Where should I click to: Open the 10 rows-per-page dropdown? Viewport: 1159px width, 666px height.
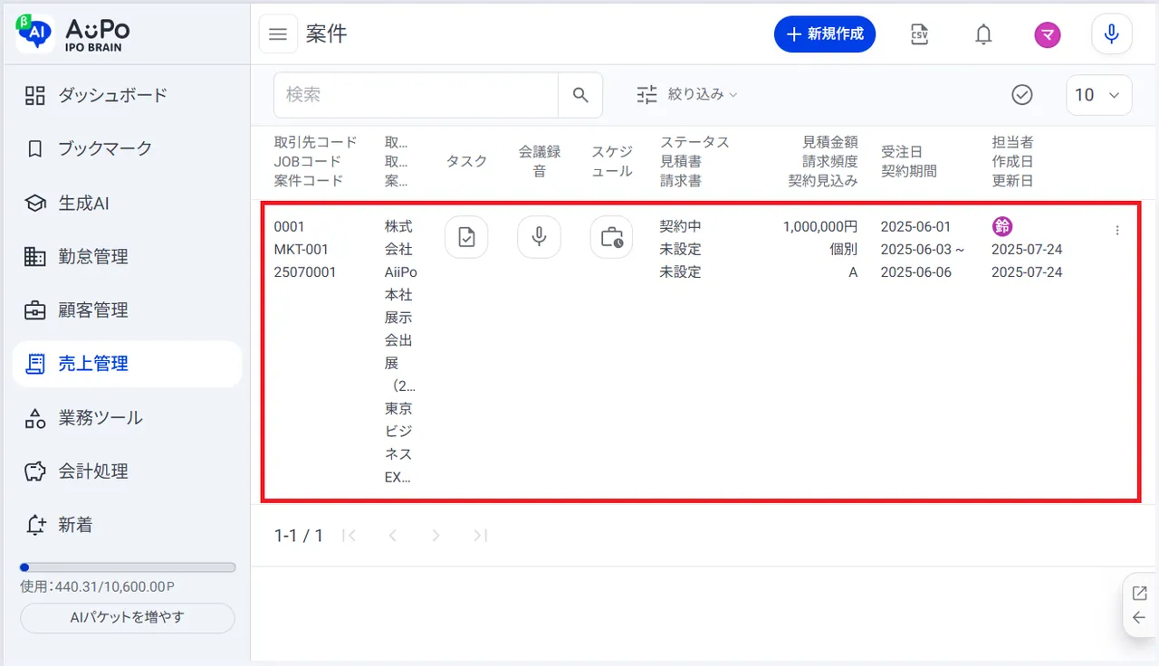pyautogui.click(x=1099, y=95)
